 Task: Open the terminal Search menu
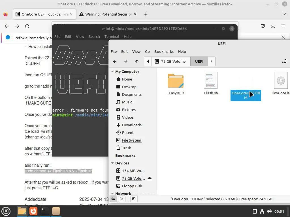(94, 36)
